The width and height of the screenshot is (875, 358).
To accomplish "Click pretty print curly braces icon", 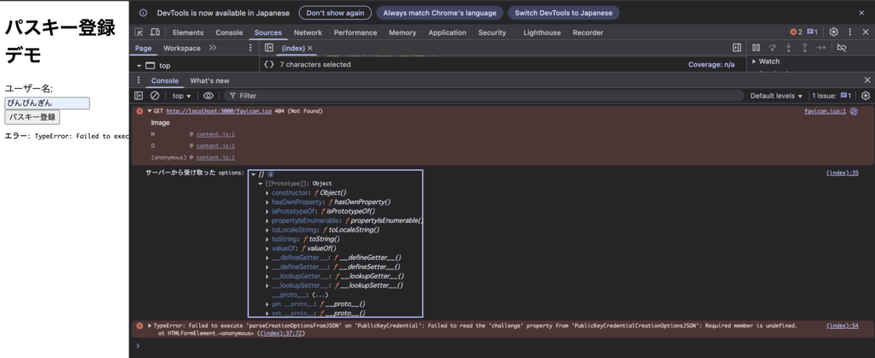I will pyautogui.click(x=268, y=64).
